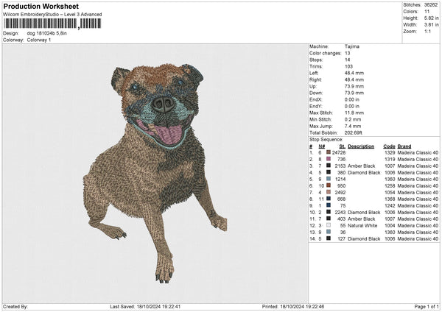The width and height of the screenshot is (442, 312).
Task: Click the Trims value "103"
Action: click(x=348, y=66)
